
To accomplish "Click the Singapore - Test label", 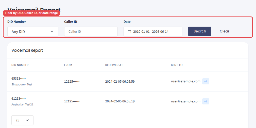I will (22, 84).
